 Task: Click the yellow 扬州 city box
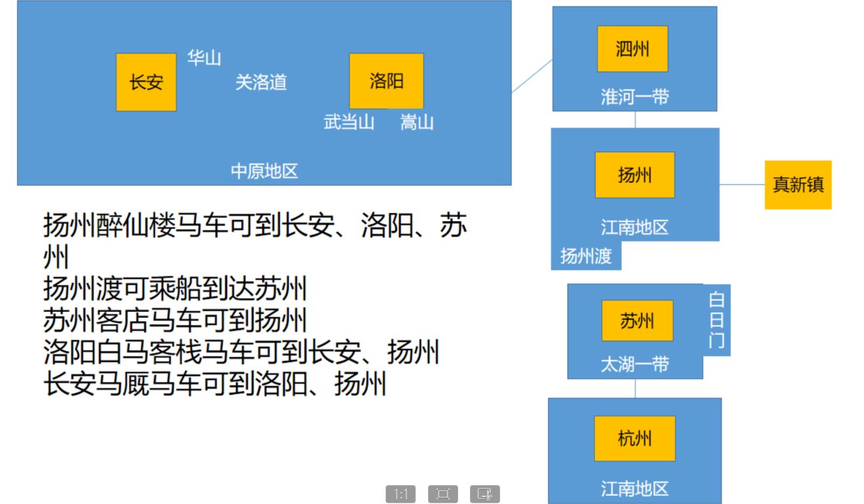click(634, 175)
